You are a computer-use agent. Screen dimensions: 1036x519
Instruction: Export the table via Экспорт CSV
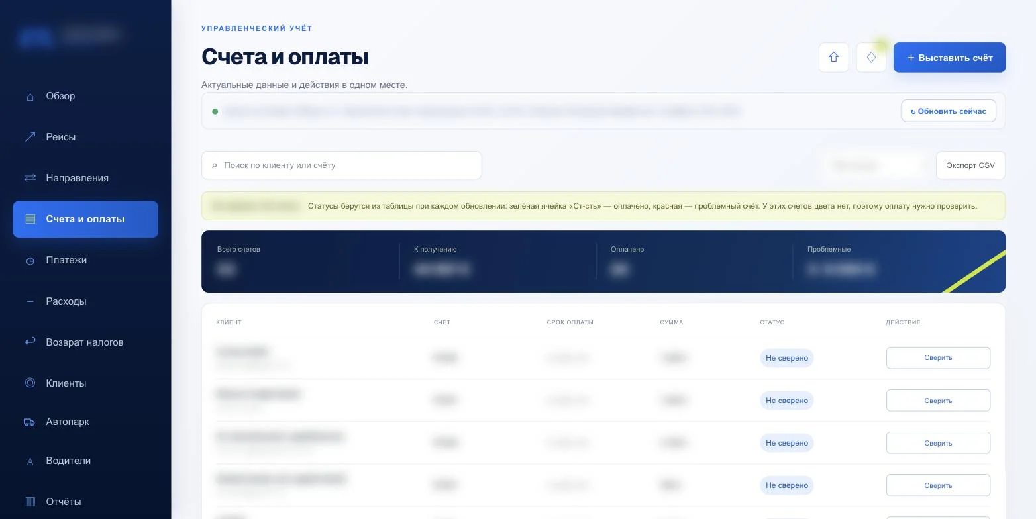pos(970,165)
